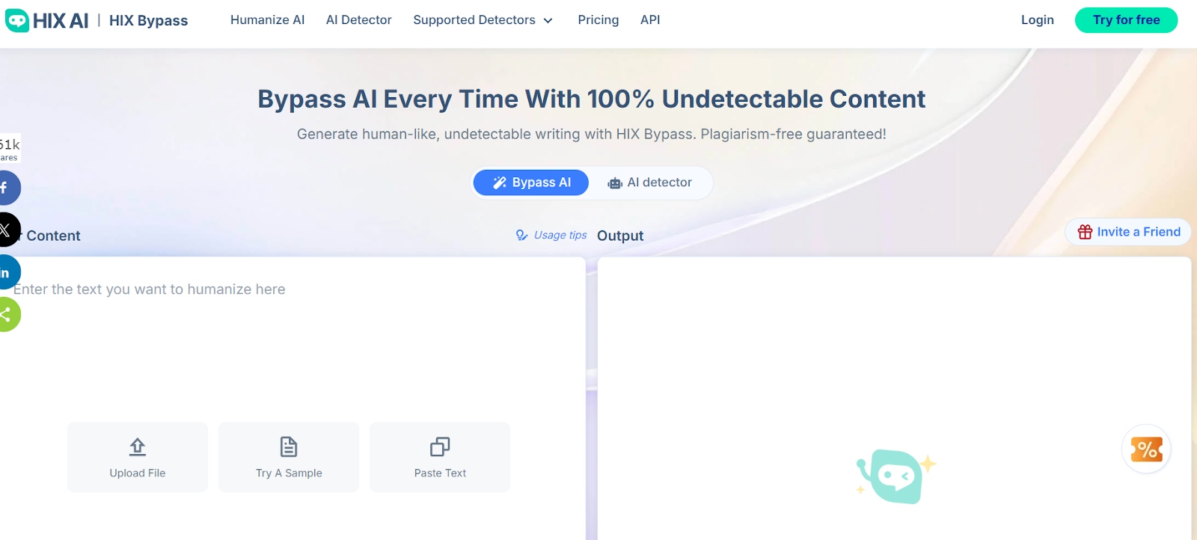This screenshot has height=540, width=1197.
Task: Click the HIX AI logo
Action: pyautogui.click(x=47, y=20)
